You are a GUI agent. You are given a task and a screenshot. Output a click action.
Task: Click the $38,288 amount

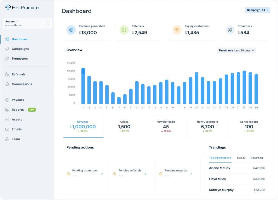pyautogui.click(x=259, y=190)
